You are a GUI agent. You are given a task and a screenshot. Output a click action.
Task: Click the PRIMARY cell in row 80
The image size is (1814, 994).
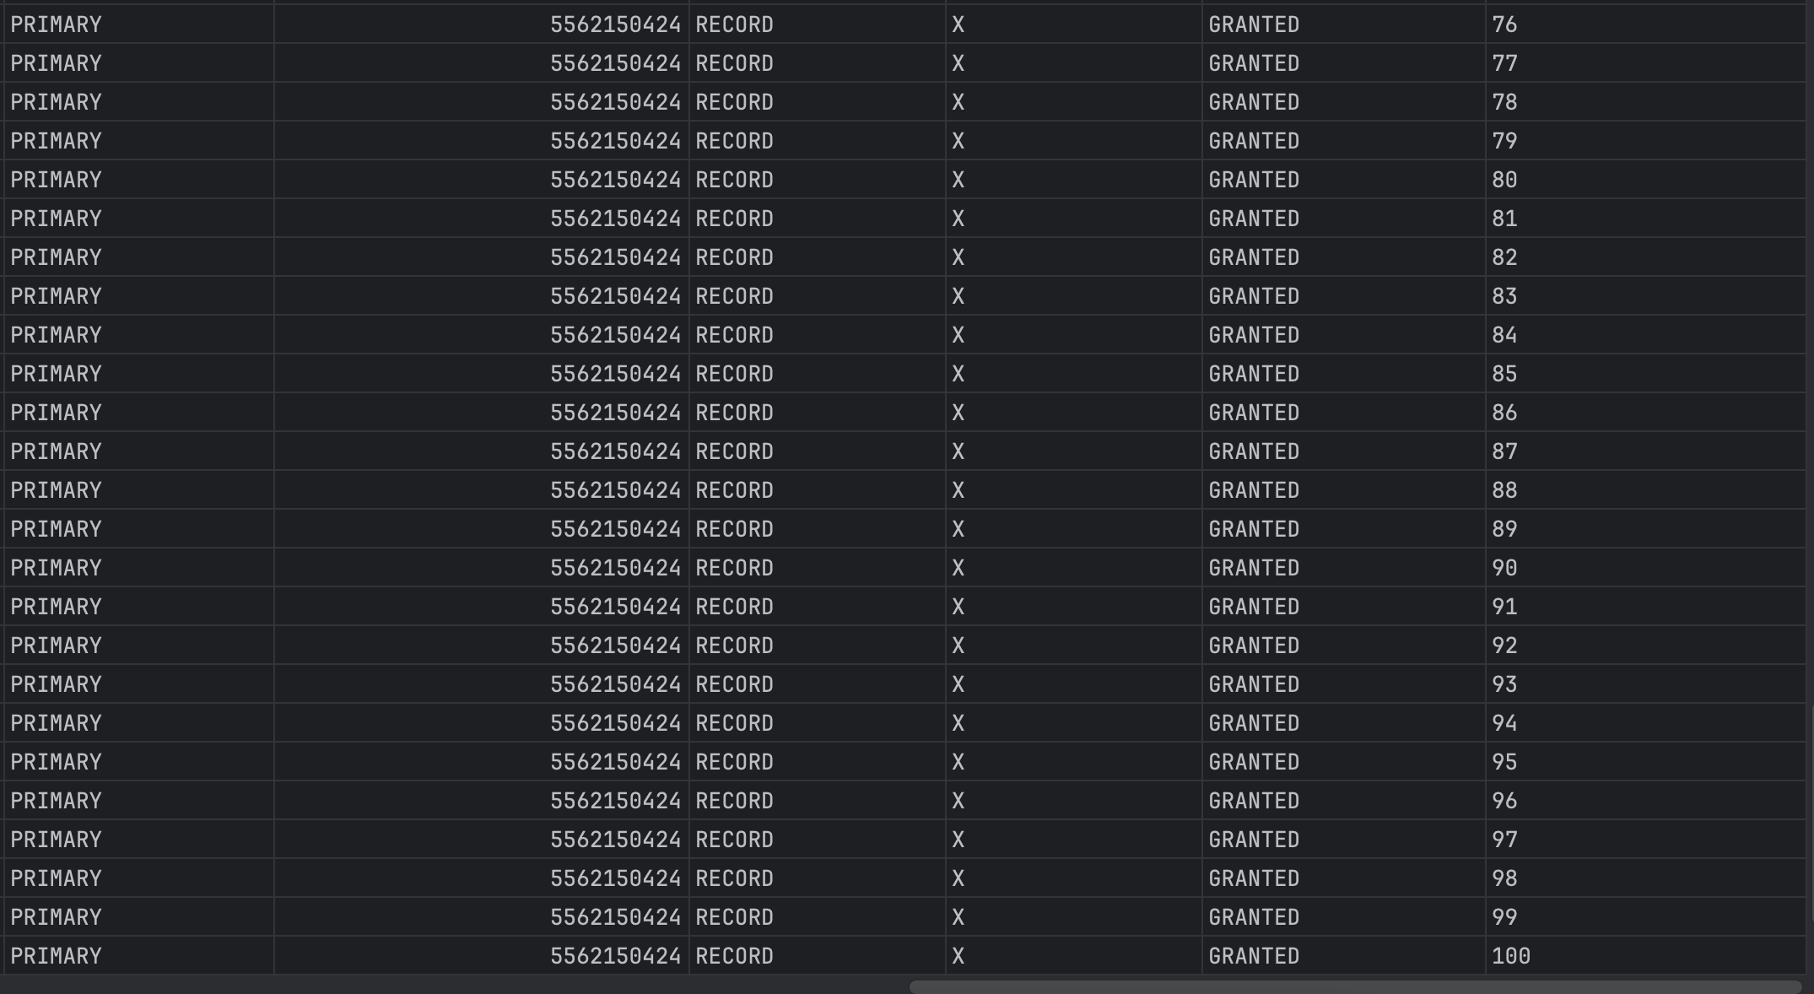tap(56, 180)
